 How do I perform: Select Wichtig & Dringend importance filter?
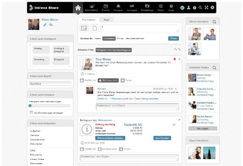coord(61,50)
